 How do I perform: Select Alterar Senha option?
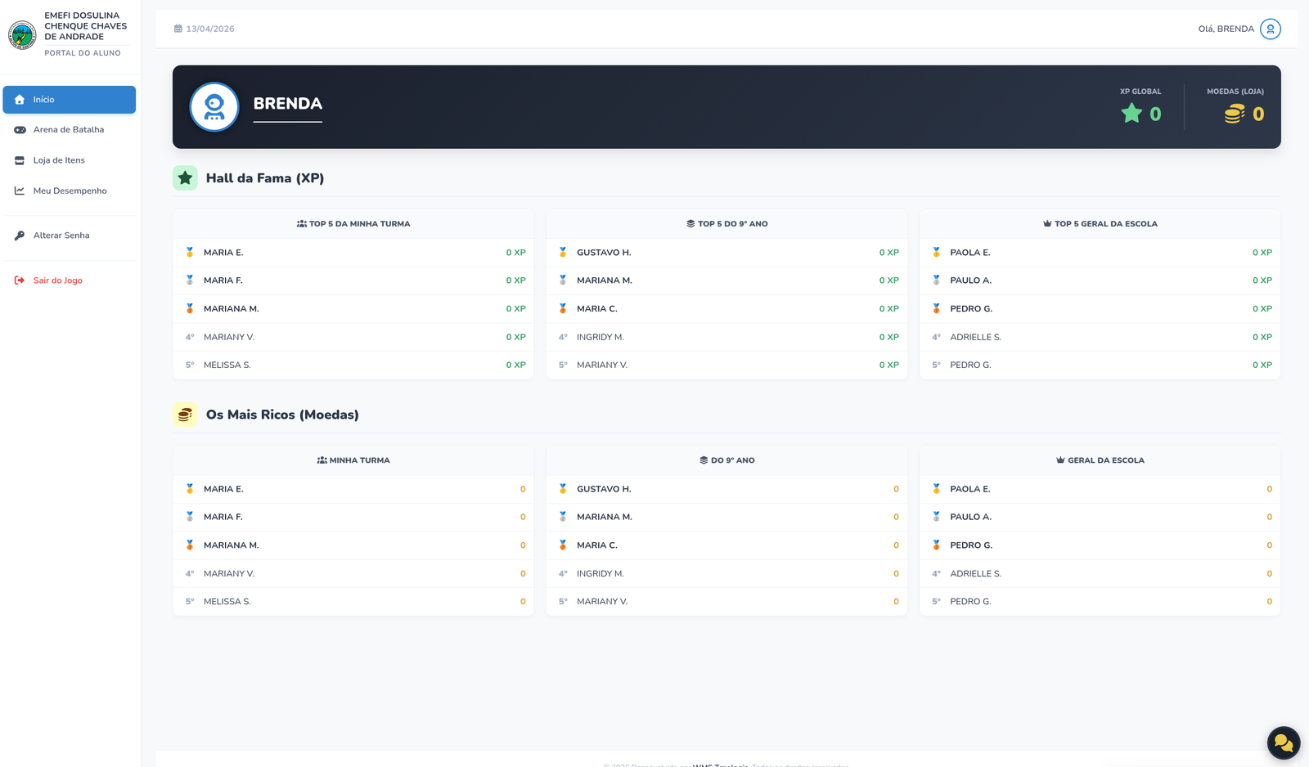61,235
